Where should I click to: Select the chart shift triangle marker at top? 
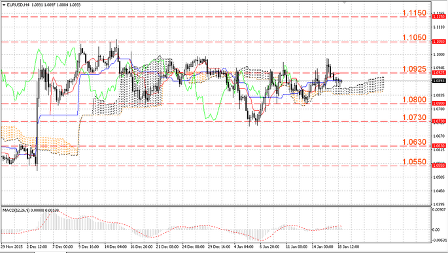coord(344,3)
